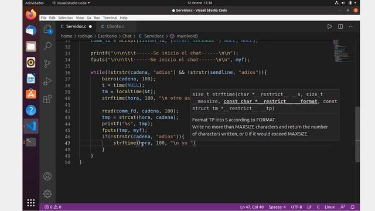The image size is (375, 211).
Task: Click the Chat breadcrumb segment
Action: click(127, 36)
